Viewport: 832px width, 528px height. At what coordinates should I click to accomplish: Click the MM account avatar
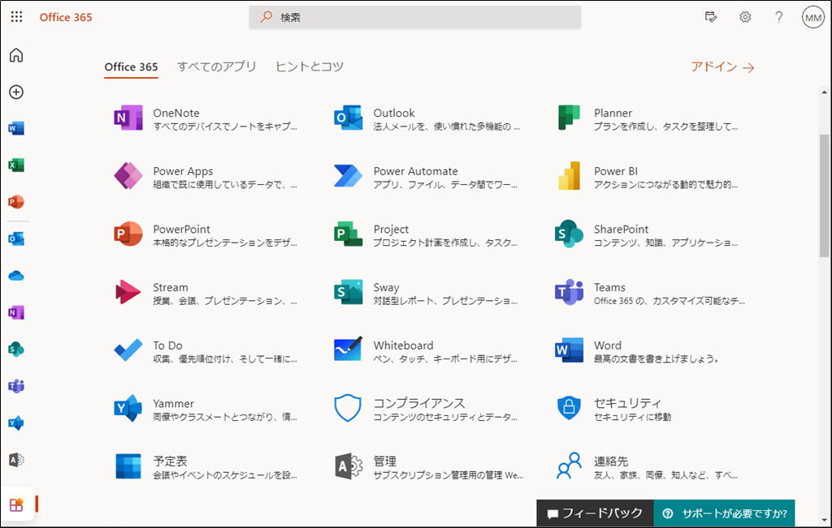pos(812,16)
